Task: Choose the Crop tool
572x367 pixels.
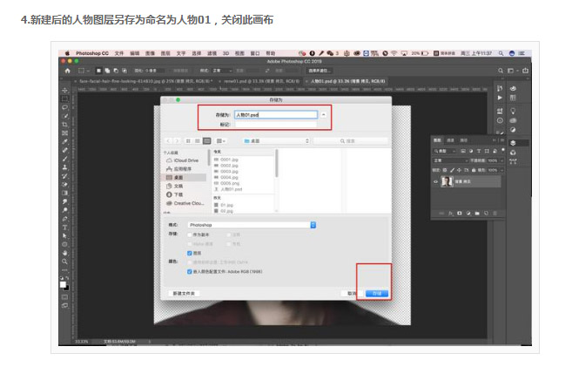Action: pyautogui.click(x=65, y=125)
